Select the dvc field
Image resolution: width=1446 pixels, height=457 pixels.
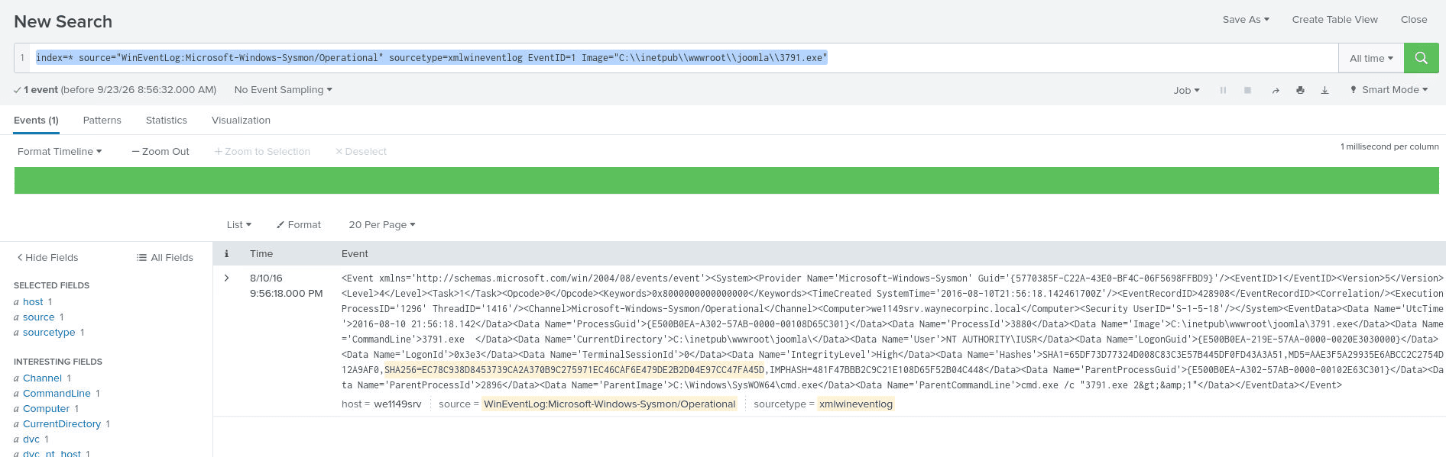click(31, 439)
